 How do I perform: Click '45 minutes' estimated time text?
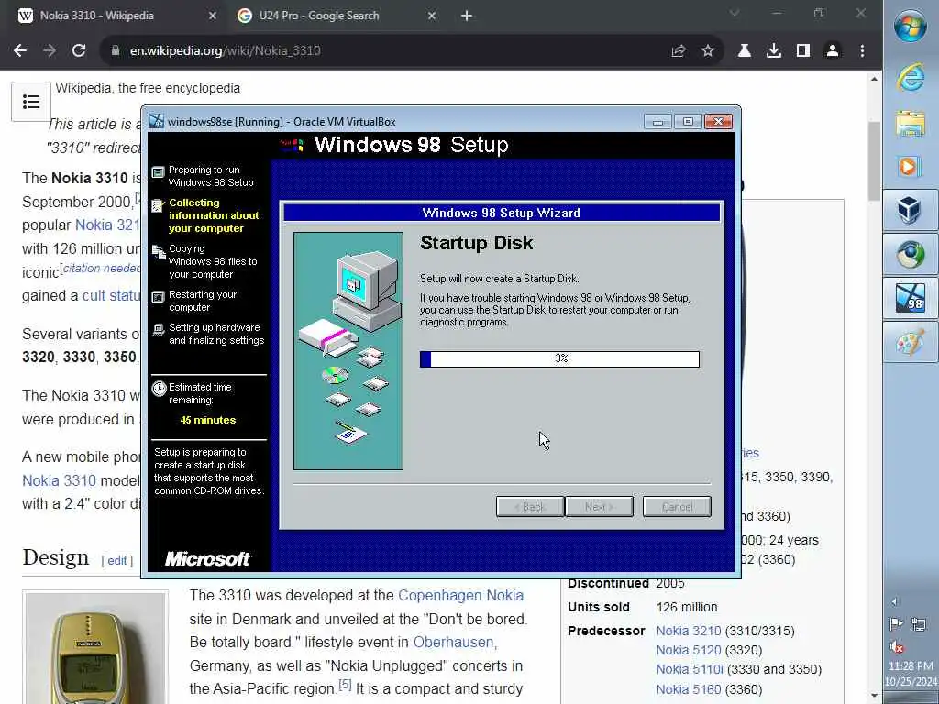click(x=208, y=420)
